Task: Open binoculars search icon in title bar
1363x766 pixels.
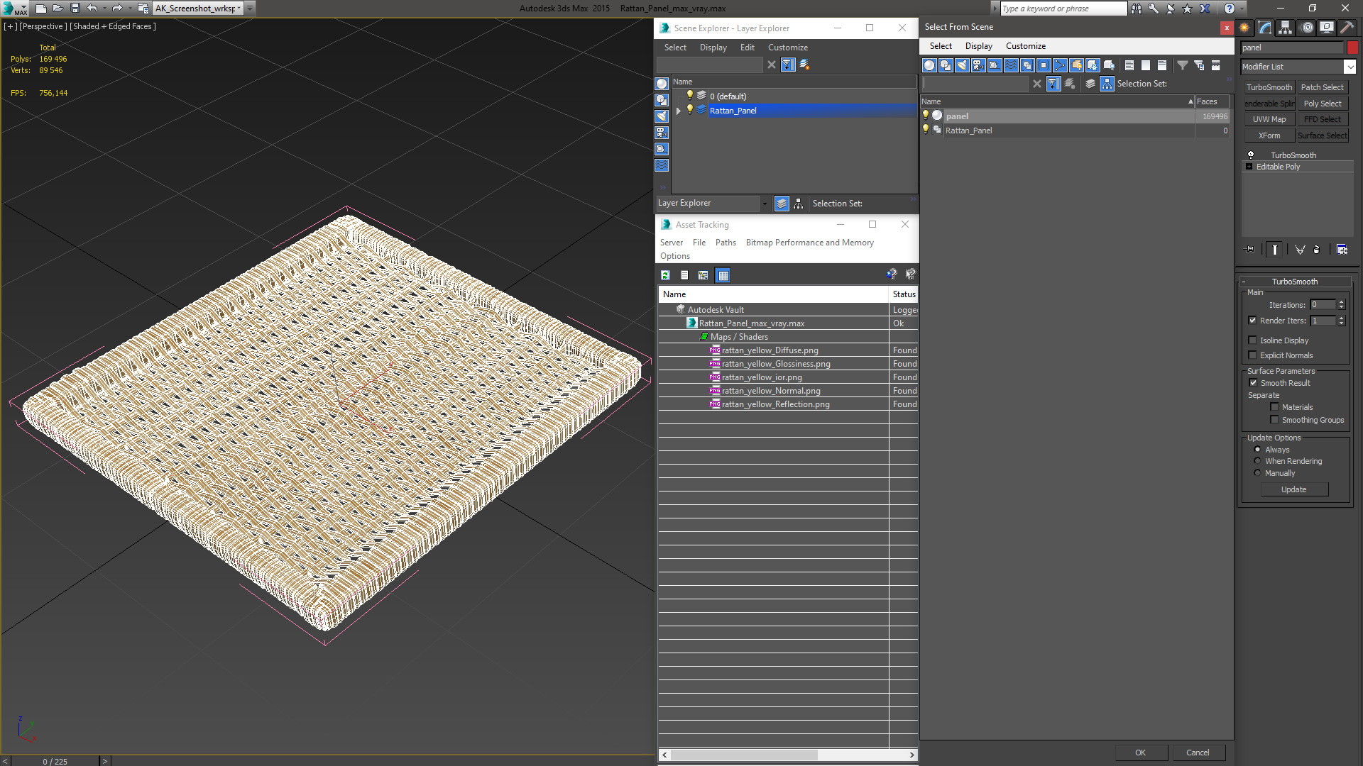Action: tap(1137, 9)
